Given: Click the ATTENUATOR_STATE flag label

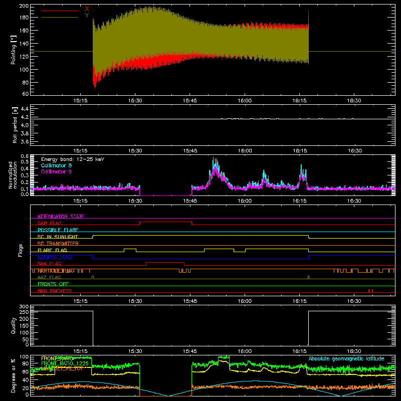Looking at the screenshot, I should click(61, 217).
